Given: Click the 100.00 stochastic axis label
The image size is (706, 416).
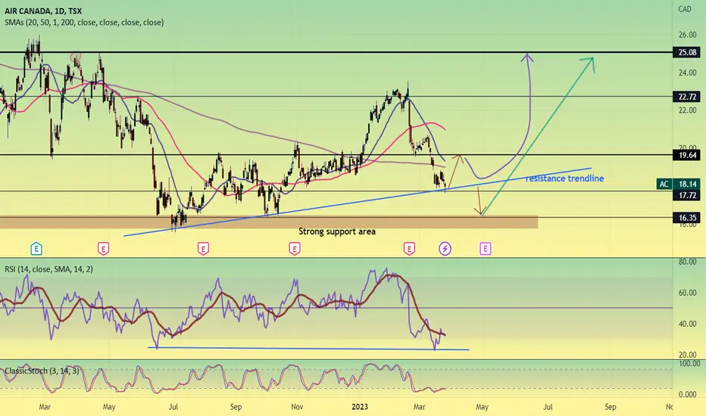Looking at the screenshot, I should coord(689,363).
